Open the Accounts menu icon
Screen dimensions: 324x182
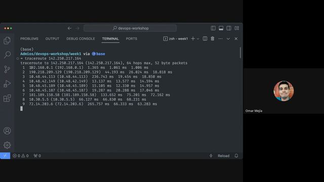pos(7,131)
